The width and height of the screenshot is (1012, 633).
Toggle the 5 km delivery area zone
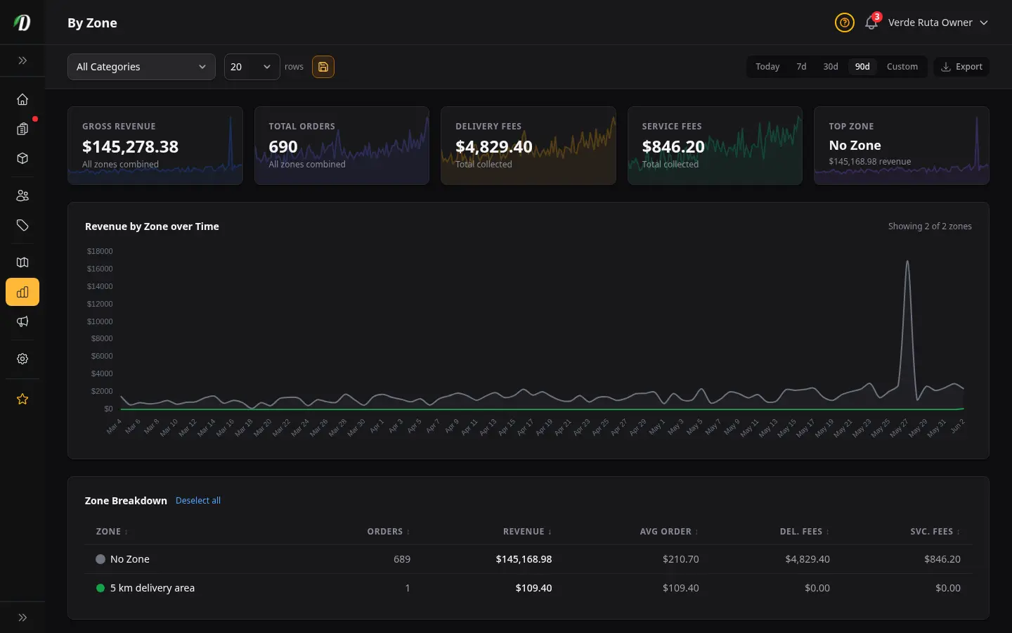point(528,588)
